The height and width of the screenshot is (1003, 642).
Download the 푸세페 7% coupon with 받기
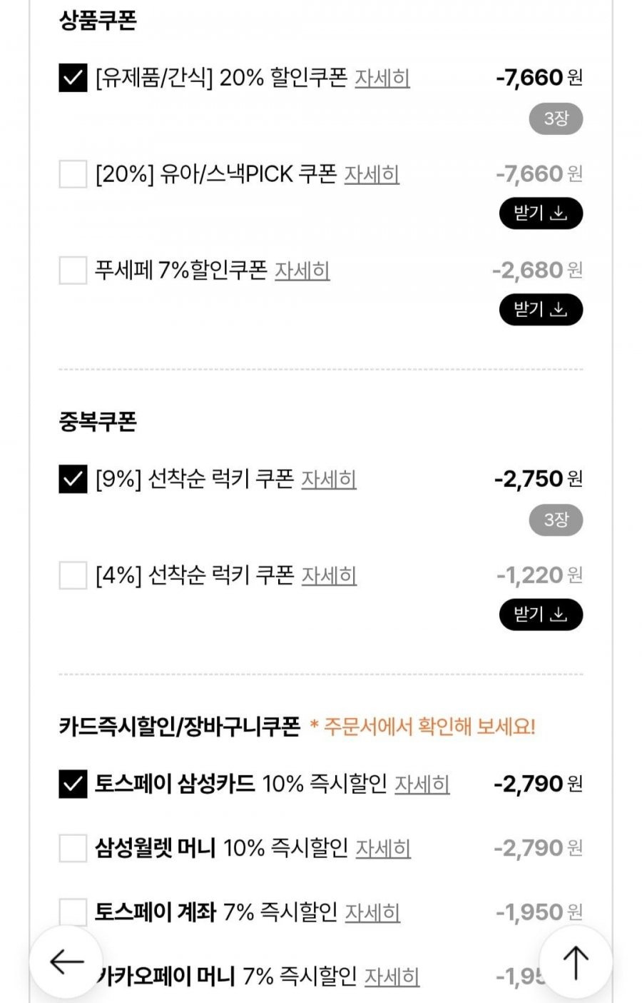pyautogui.click(x=541, y=310)
